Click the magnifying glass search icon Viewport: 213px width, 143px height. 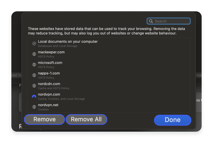point(151,21)
